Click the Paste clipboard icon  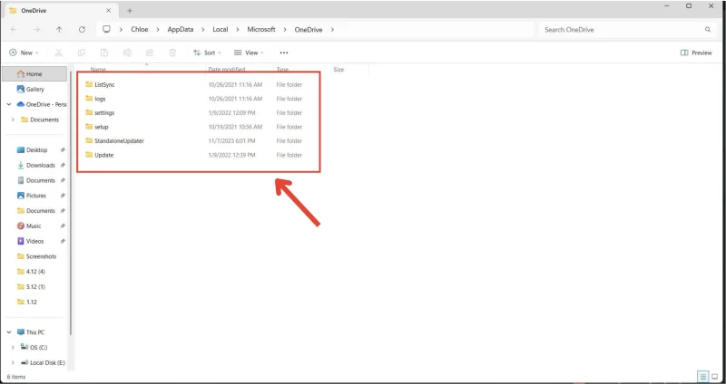(104, 53)
